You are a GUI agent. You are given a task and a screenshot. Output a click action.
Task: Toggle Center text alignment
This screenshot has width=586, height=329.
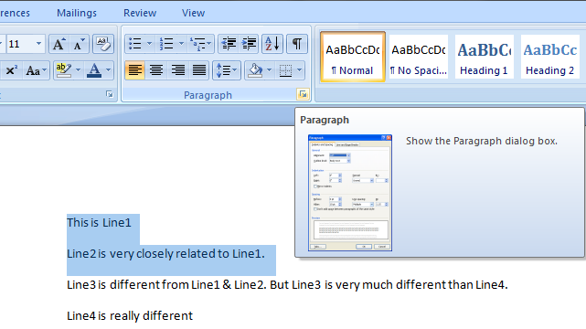[x=156, y=70]
